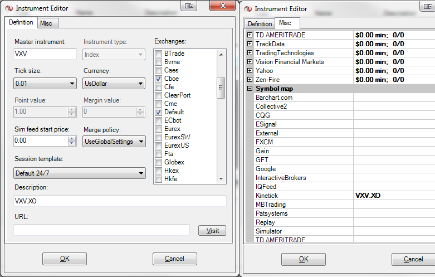Enable the ClearPort exchange checkbox
Screen dimensions: 435x277
[x=158, y=95]
